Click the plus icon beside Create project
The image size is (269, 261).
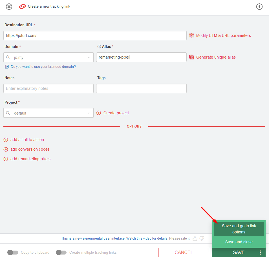pos(99,113)
